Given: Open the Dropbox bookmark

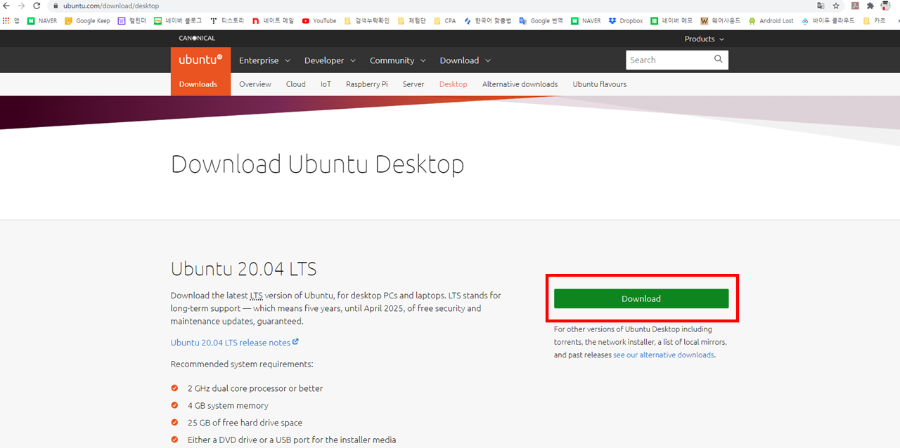Looking at the screenshot, I should (626, 21).
